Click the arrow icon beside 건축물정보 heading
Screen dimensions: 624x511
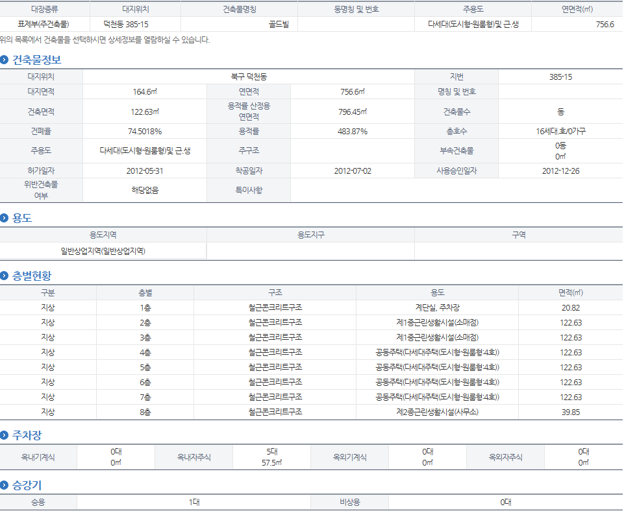[4, 60]
